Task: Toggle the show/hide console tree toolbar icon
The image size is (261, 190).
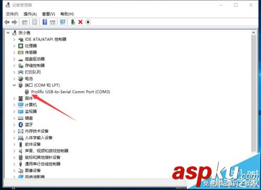Action: coord(25,22)
